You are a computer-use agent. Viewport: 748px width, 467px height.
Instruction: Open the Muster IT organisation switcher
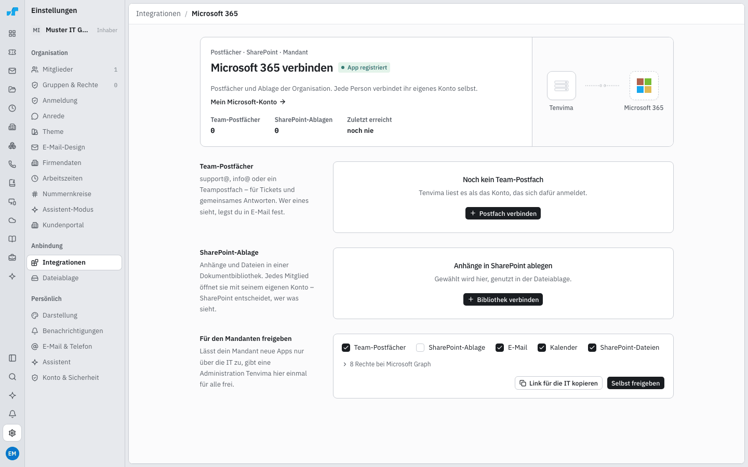pos(74,30)
